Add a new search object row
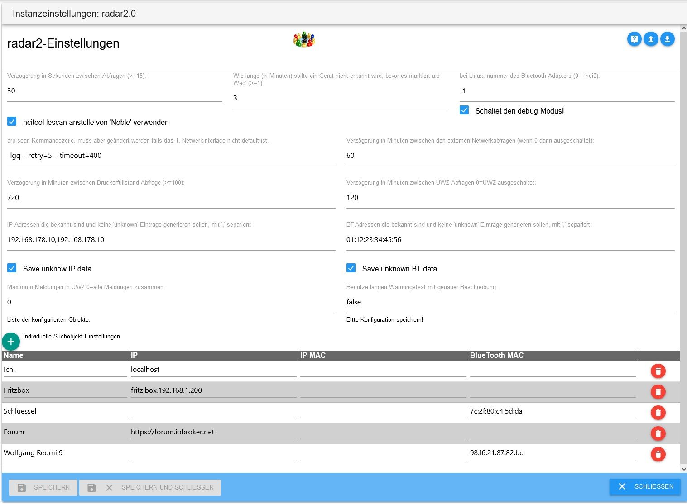This screenshot has width=687, height=504. click(11, 342)
